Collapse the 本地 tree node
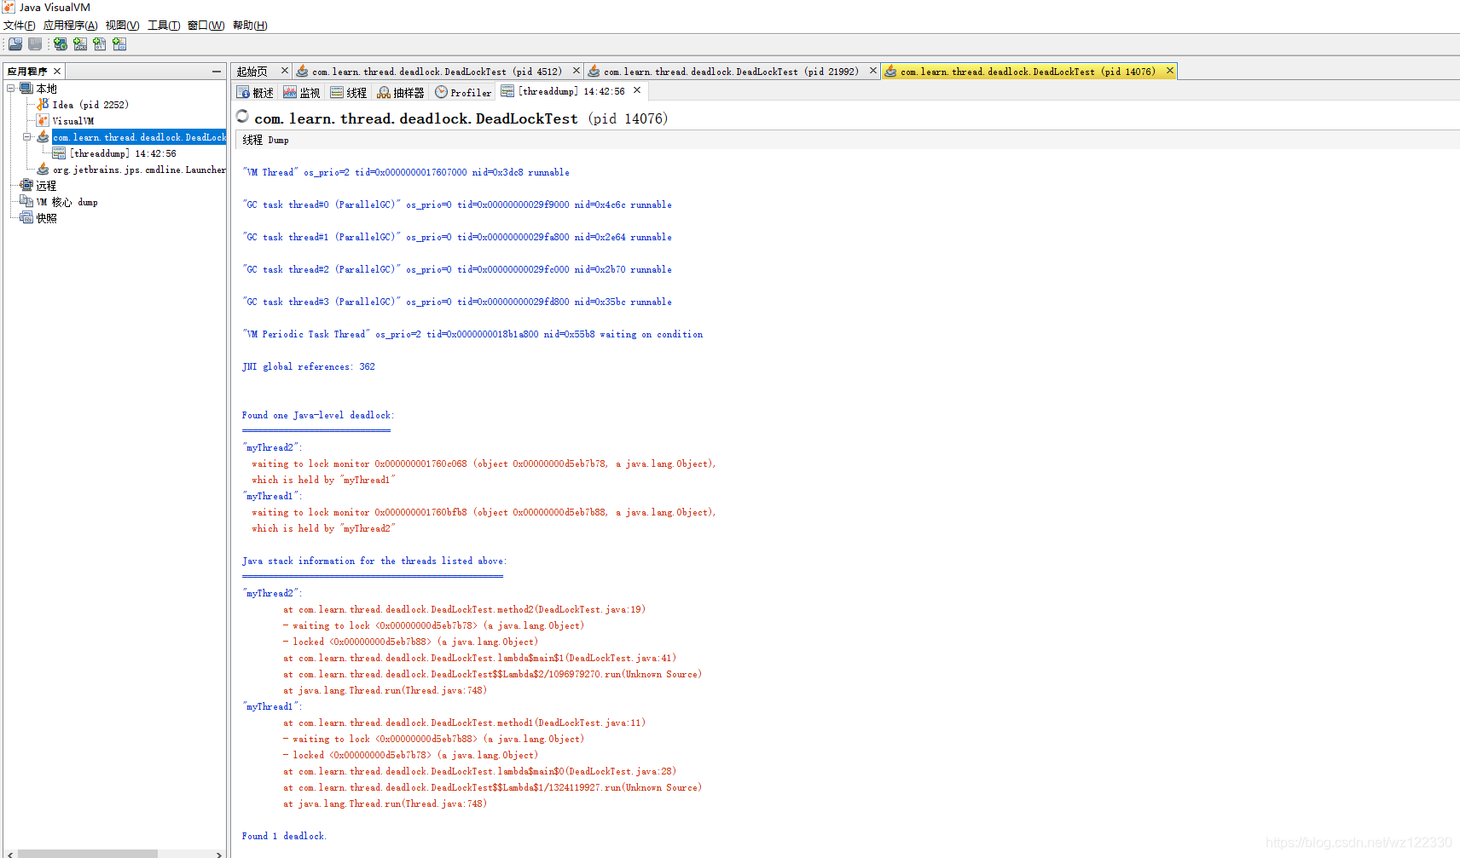 click(11, 89)
